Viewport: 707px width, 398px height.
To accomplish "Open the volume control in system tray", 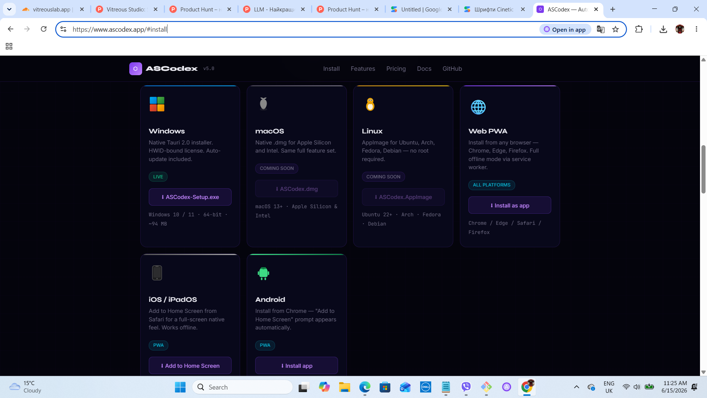I will 637,387.
